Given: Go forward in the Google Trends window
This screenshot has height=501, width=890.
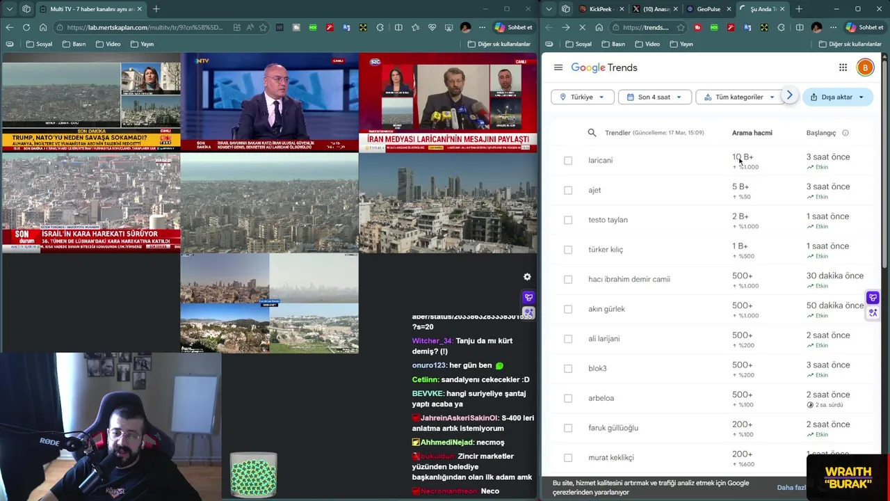Looking at the screenshot, I should coord(565,28).
